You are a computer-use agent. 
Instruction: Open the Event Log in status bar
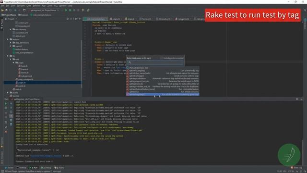point(296,168)
